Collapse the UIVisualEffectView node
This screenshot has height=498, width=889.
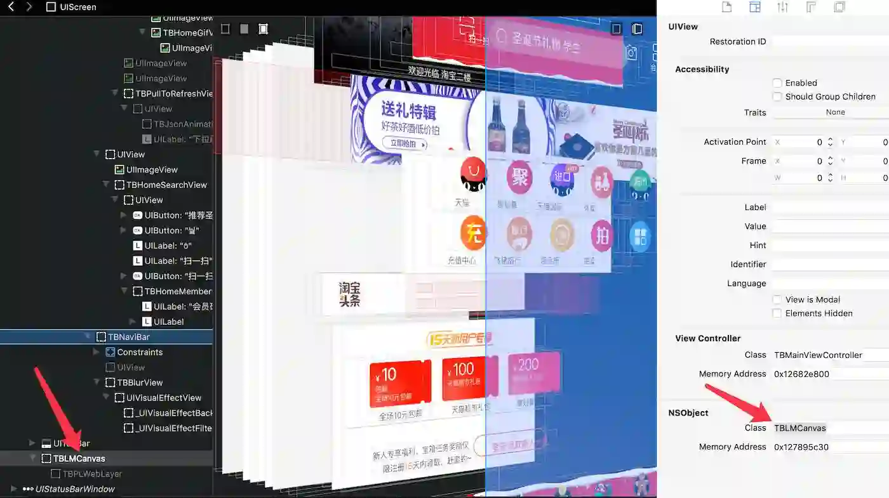click(x=106, y=398)
